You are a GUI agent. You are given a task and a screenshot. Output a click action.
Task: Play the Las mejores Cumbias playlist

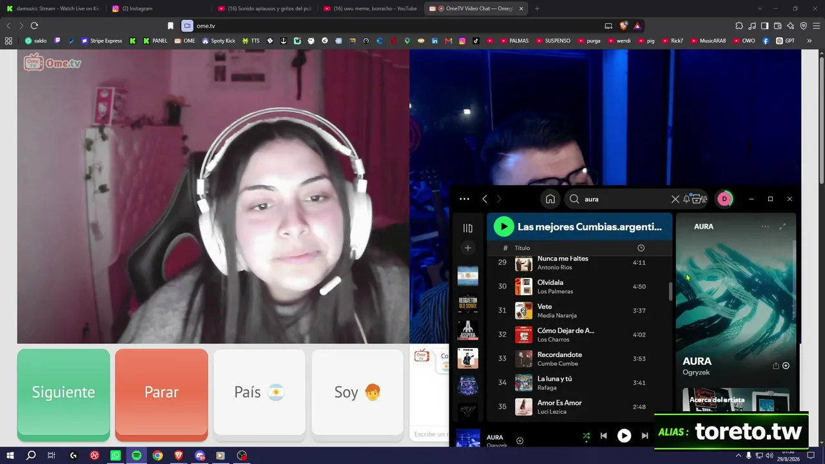(x=504, y=226)
